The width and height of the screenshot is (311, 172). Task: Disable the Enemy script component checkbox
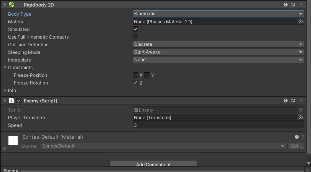19,101
